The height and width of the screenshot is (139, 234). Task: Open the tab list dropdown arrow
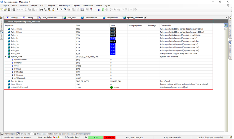(227, 18)
